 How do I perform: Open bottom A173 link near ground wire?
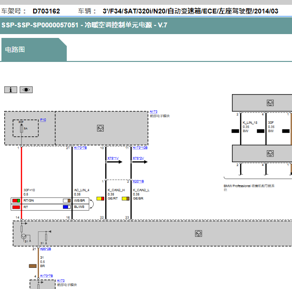coord(61,281)
